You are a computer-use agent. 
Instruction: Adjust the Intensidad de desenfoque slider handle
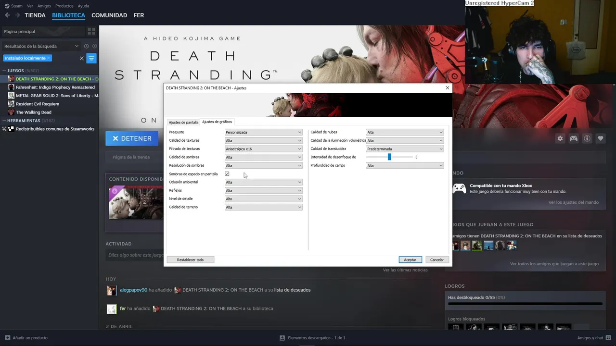point(389,157)
